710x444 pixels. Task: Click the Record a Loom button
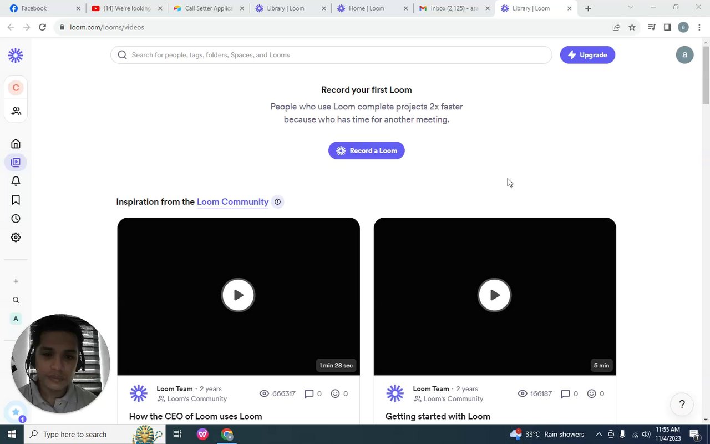tap(367, 150)
